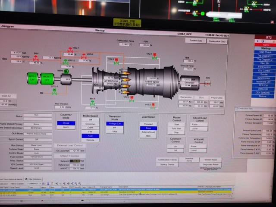This screenshot has height=207, width=276.
Task: Choose RMC in Load Select
Action: tap(148, 136)
